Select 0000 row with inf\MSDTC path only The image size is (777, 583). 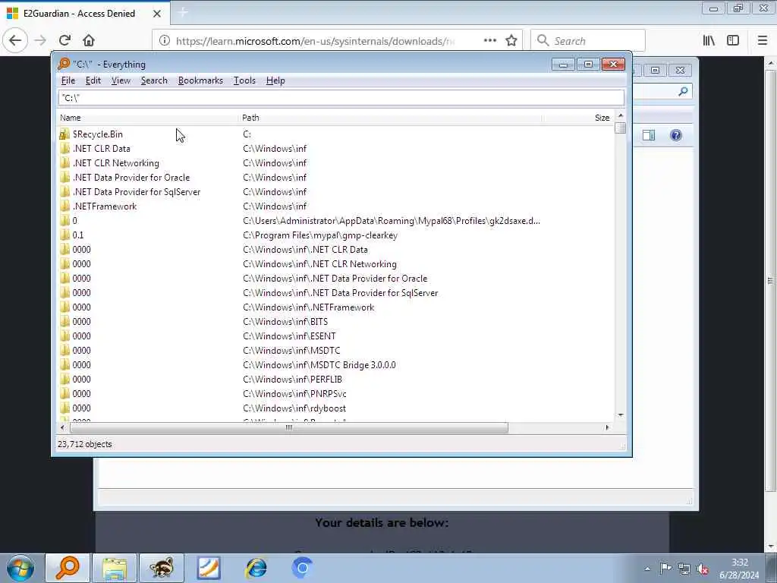336,351
